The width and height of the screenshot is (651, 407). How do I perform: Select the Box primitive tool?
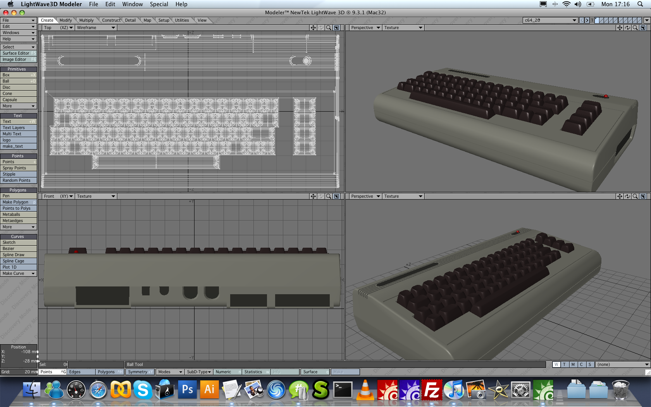19,75
